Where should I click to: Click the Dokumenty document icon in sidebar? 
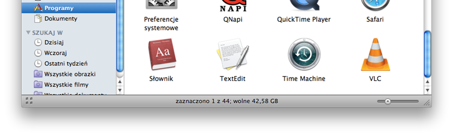[38, 19]
